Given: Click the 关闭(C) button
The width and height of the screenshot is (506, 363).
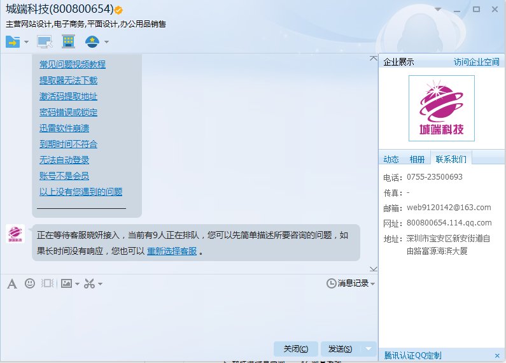Looking at the screenshot, I should pyautogui.click(x=295, y=349).
